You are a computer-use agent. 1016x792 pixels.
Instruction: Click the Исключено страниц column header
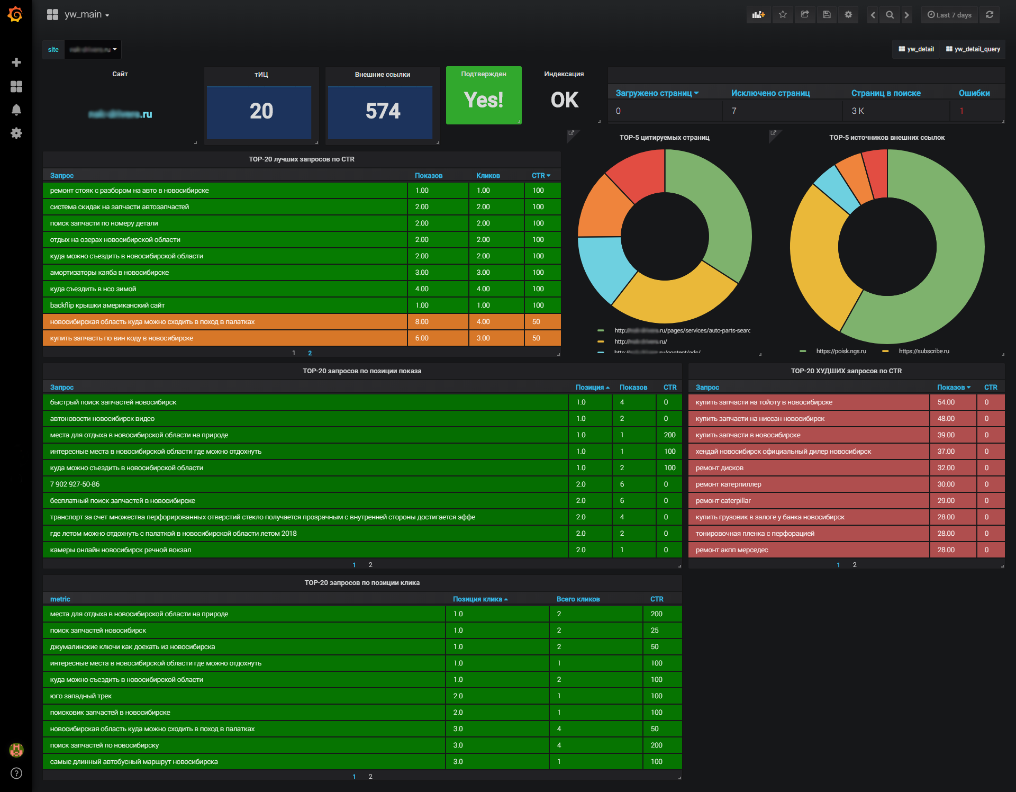click(770, 93)
